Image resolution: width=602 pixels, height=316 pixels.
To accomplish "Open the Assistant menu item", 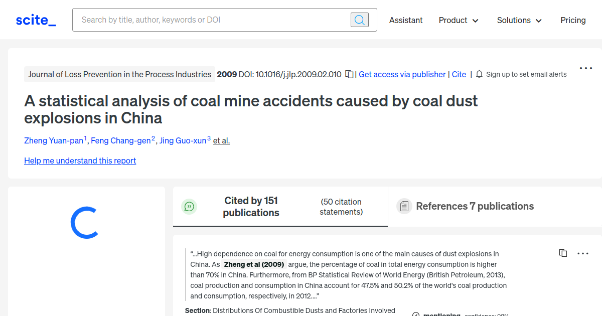I will coord(406,20).
